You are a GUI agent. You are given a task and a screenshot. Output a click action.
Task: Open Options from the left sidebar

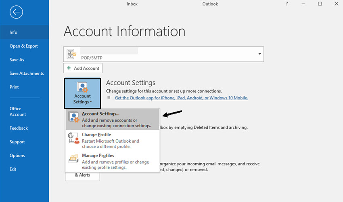click(x=17, y=156)
